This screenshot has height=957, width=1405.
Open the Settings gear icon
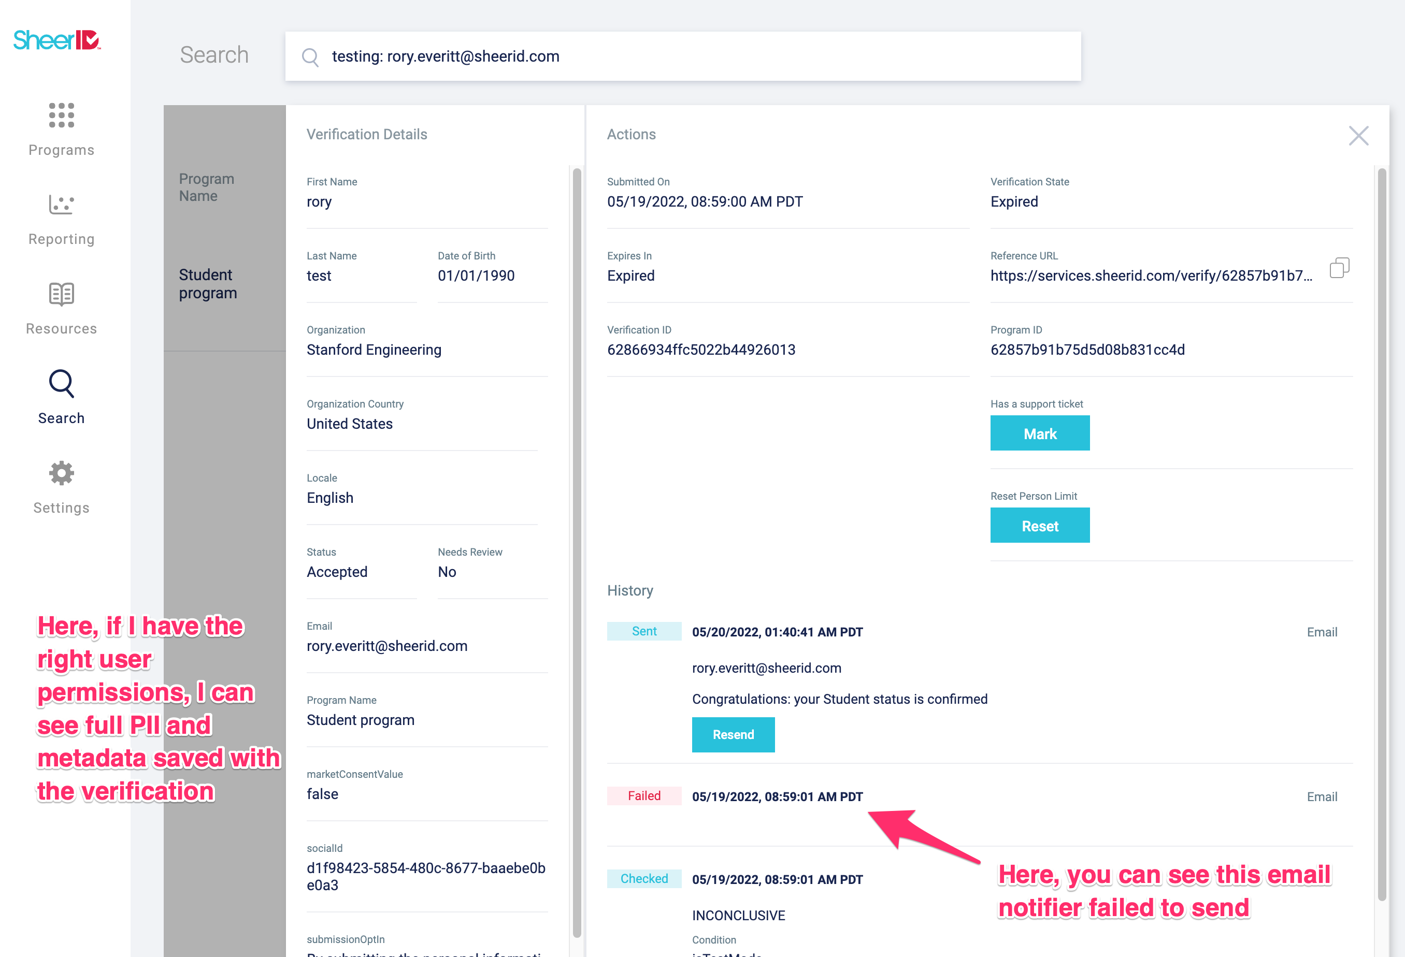[61, 473]
